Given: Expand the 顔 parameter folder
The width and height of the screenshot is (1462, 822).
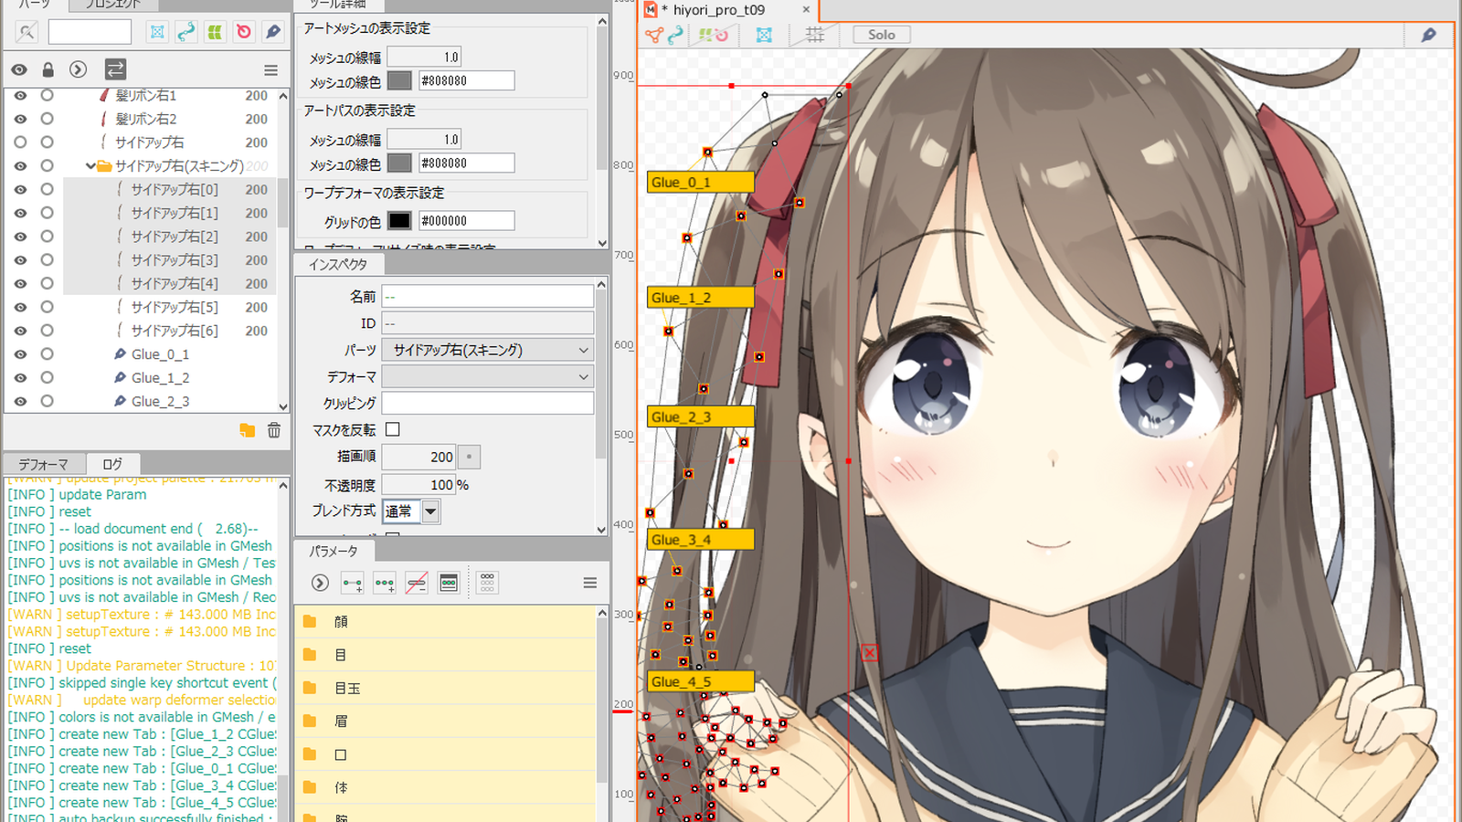Looking at the screenshot, I should pyautogui.click(x=310, y=622).
